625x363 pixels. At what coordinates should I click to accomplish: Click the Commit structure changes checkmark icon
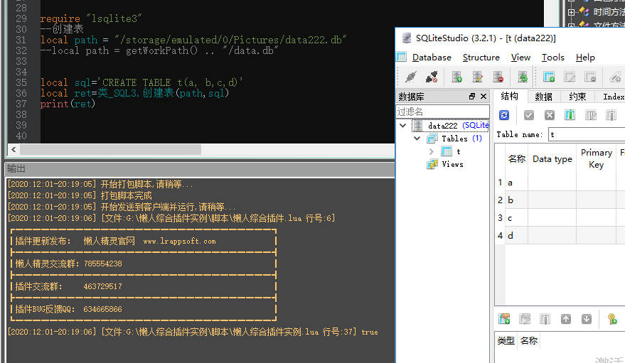point(529,115)
